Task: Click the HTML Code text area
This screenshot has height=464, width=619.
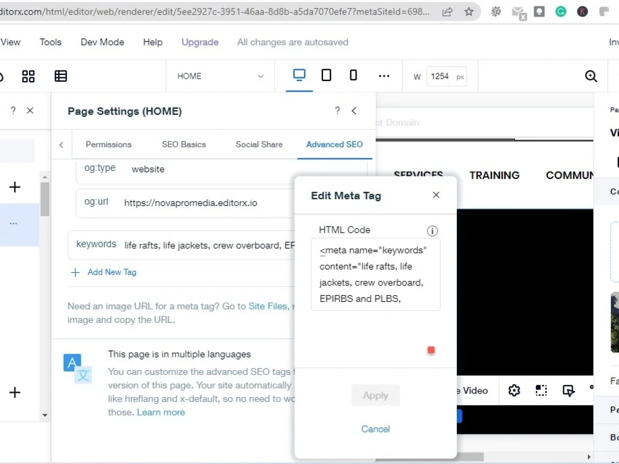Action: [376, 274]
